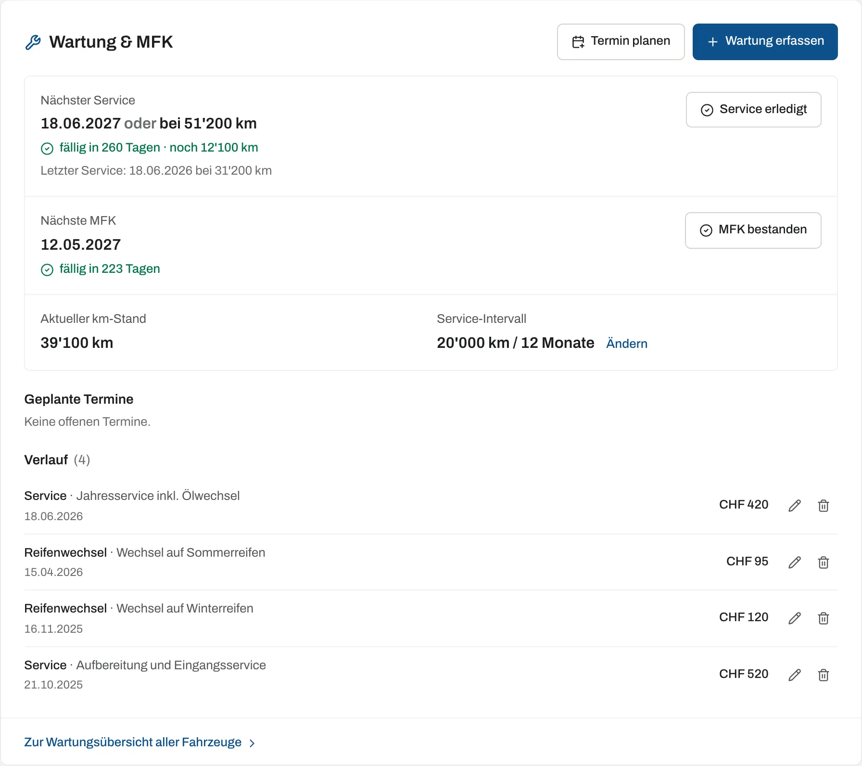862x766 pixels.
Task: Click the CHF 95 amount
Action: [x=747, y=561]
